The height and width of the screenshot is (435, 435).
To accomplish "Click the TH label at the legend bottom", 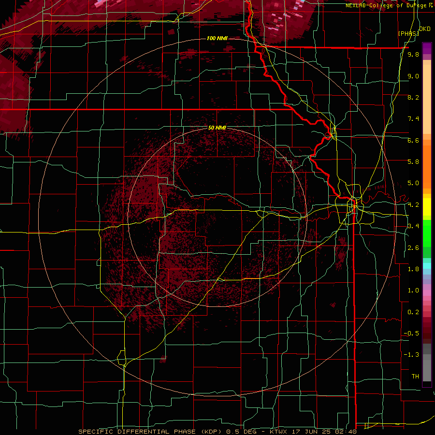I will pyautogui.click(x=415, y=377).
